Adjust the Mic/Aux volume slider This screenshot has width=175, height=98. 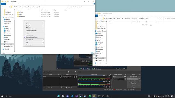coord(91,87)
